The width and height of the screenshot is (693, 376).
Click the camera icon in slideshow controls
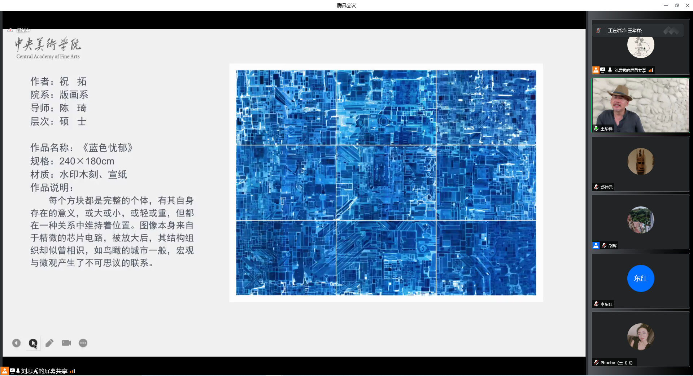(66, 343)
